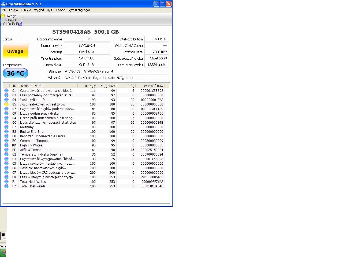Screen dimensions: 343x257
Task: Open the Dysk menu
Action: 50,10
